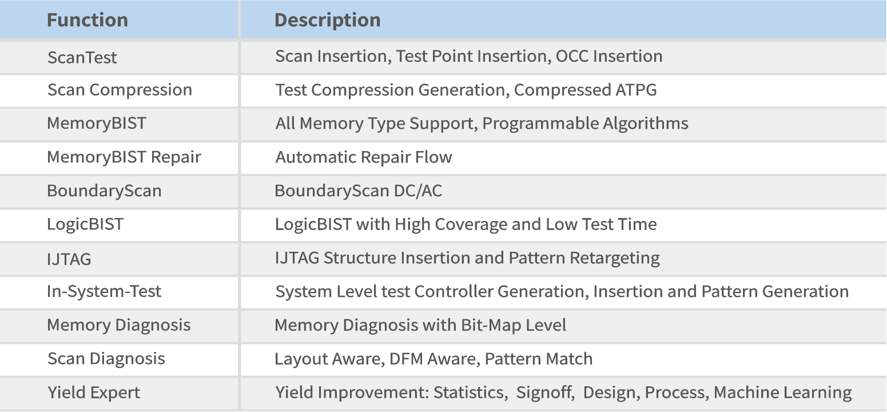887x412 pixels.
Task: Click the IJTAG Structure Insertion description
Action: (467, 258)
